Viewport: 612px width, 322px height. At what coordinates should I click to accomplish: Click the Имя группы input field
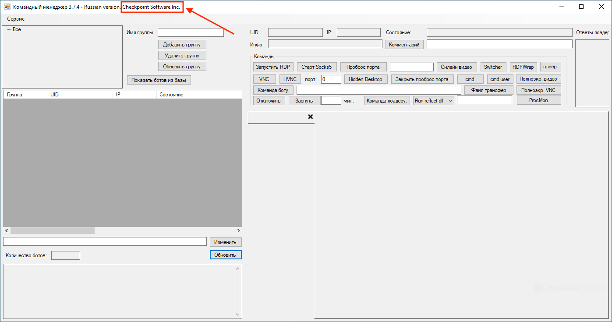pos(191,32)
